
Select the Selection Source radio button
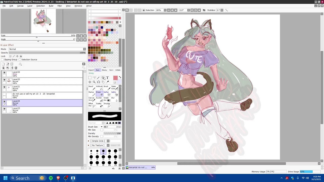[20, 60]
